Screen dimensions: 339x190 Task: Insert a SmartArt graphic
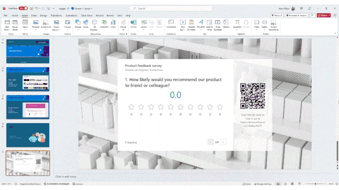pyautogui.click(x=104, y=24)
